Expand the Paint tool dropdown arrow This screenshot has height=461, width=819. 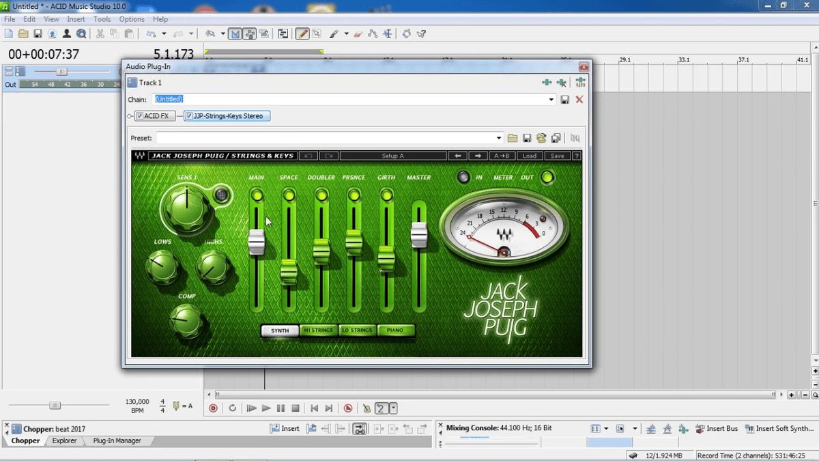346,33
